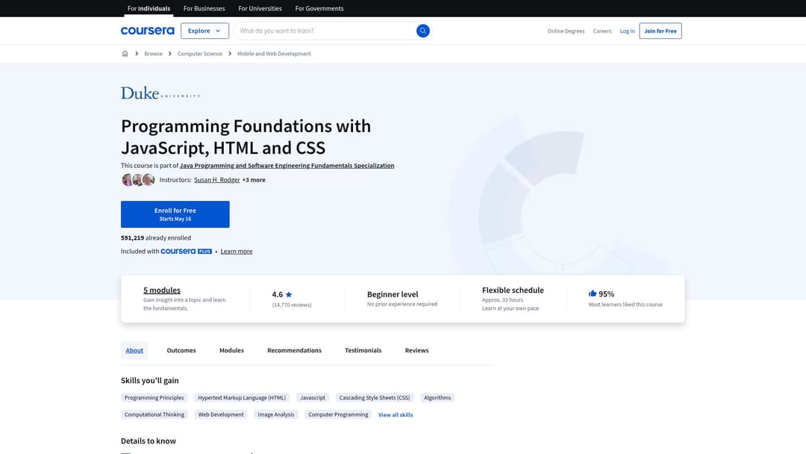This screenshot has width=806, height=454.
Task: Switch to For Businesses
Action: [x=204, y=8]
